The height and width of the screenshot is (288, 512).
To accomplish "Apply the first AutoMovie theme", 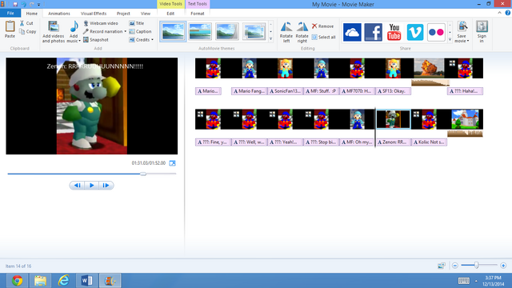I will click(173, 32).
